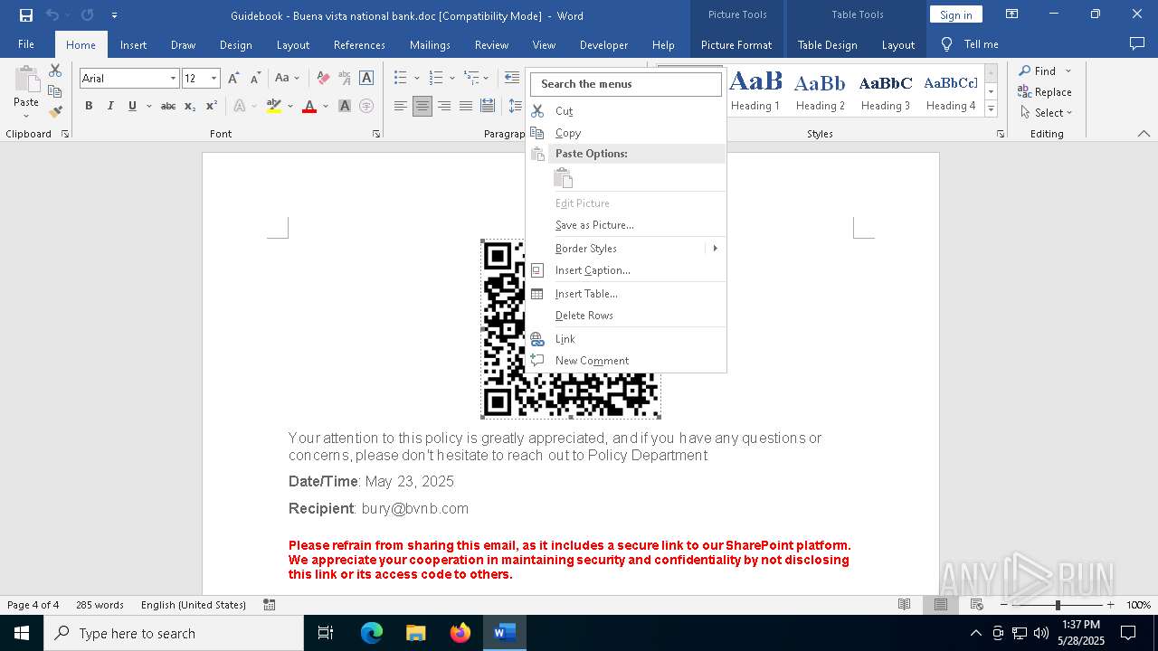
Task: Open the font size 12 dropdown
Action: (x=214, y=79)
